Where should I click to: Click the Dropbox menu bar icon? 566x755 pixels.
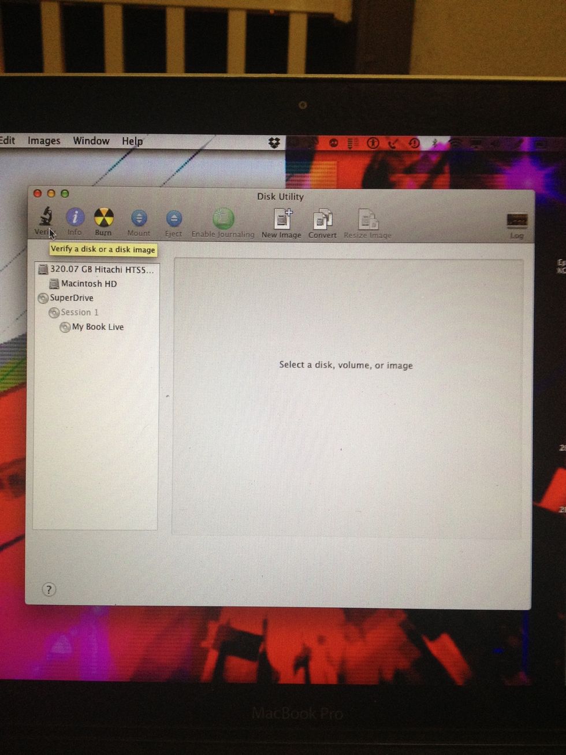coord(274,142)
